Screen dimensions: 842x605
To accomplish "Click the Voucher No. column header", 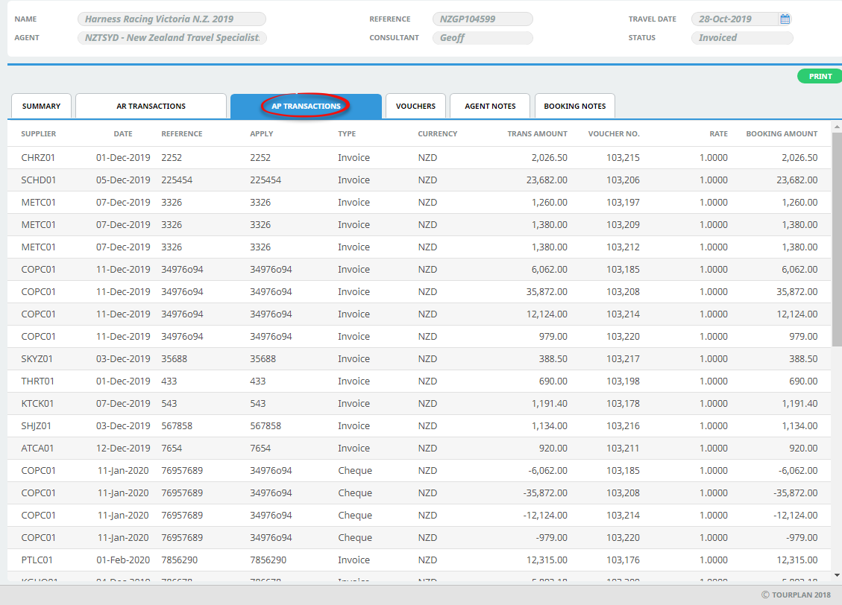I will 614,134.
